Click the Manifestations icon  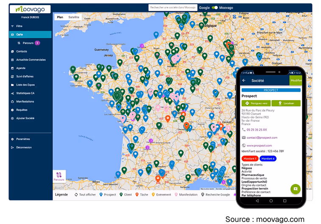click(x=12, y=101)
